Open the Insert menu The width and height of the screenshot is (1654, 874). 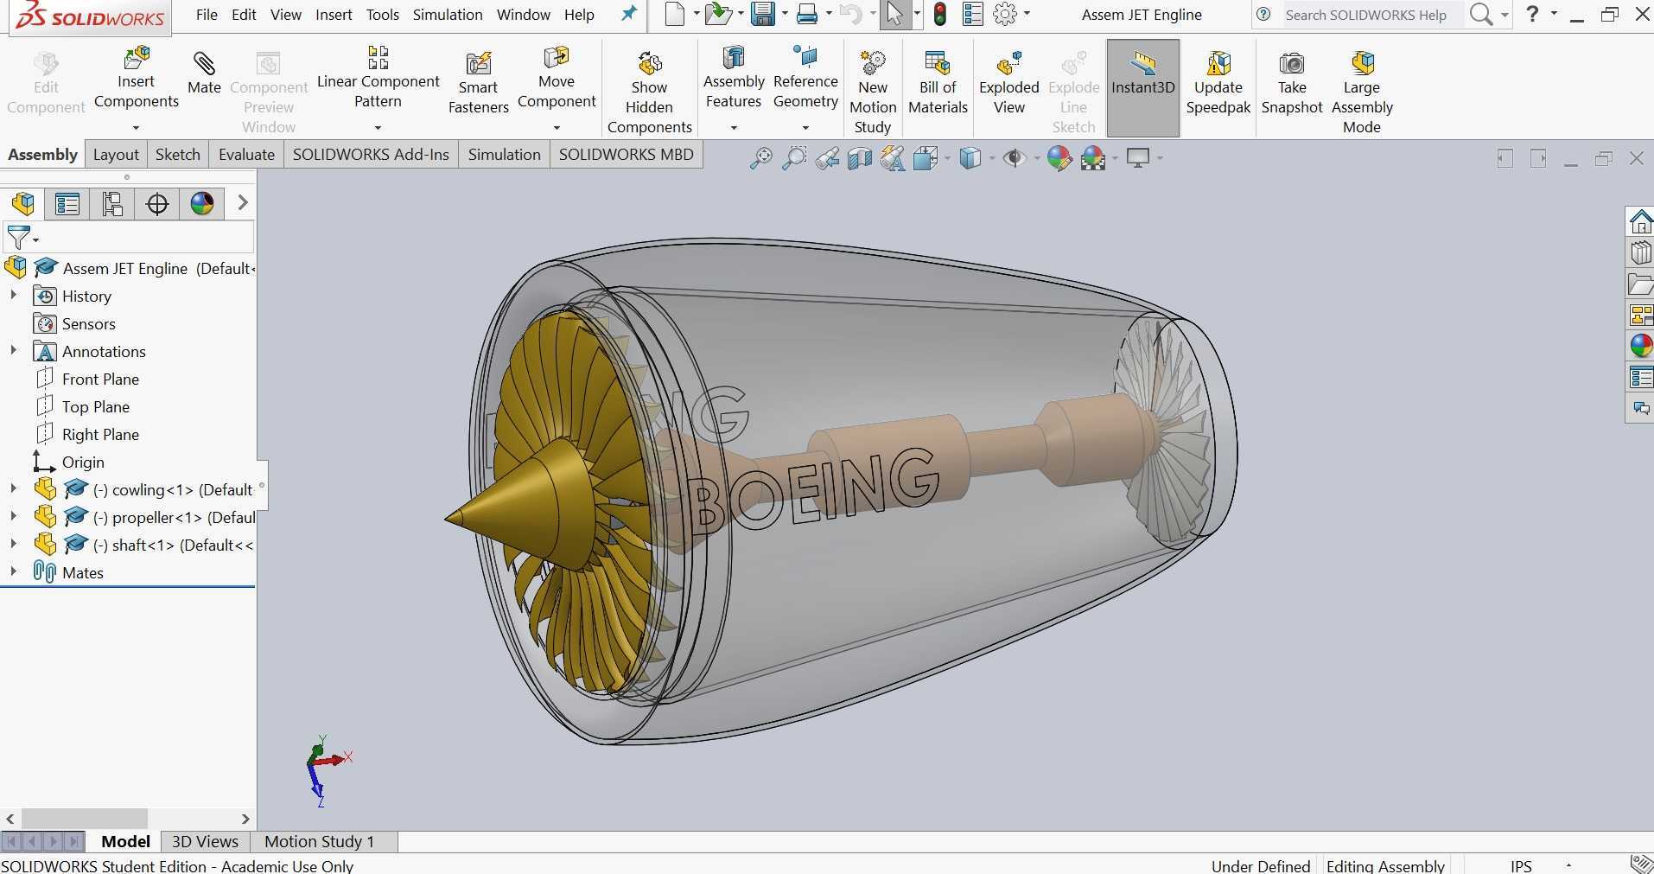point(334,15)
